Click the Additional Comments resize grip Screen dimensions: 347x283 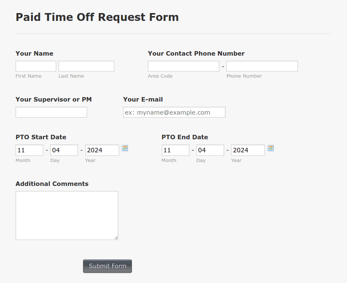116,237
